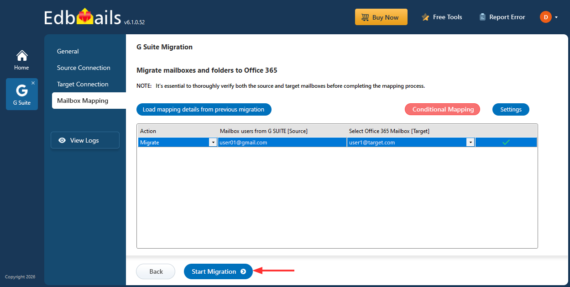The width and height of the screenshot is (570, 287).
Task: Expand the account dropdown arrow beside avatar
Action: point(556,17)
